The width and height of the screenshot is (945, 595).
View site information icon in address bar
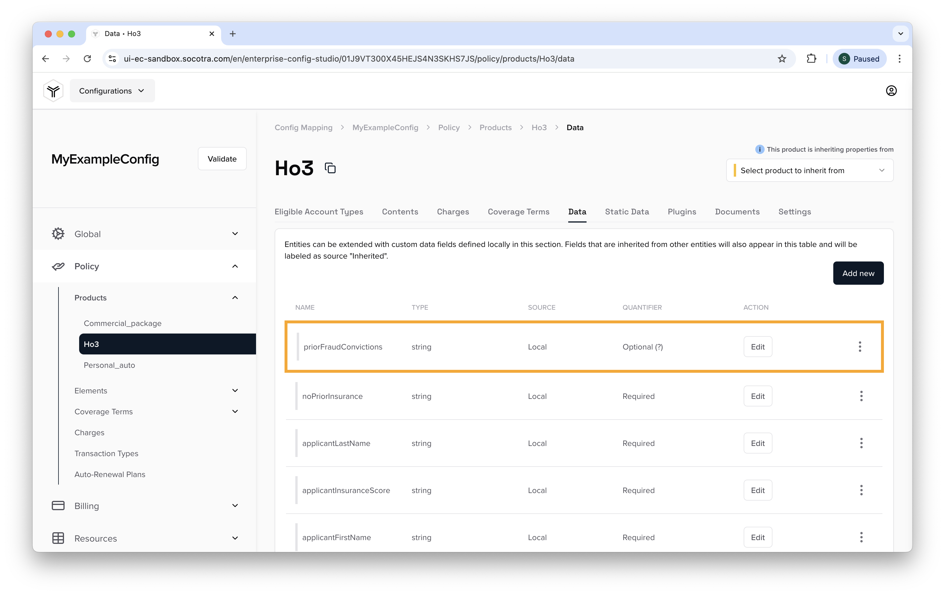click(x=112, y=58)
